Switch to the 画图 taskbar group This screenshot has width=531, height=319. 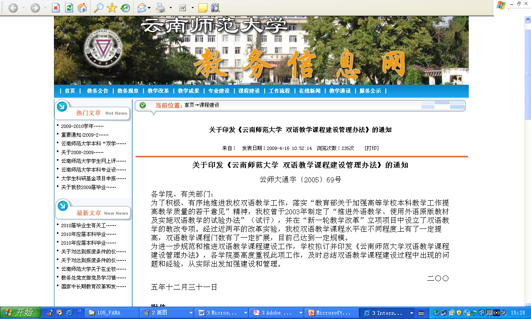pyautogui.click(x=167, y=313)
